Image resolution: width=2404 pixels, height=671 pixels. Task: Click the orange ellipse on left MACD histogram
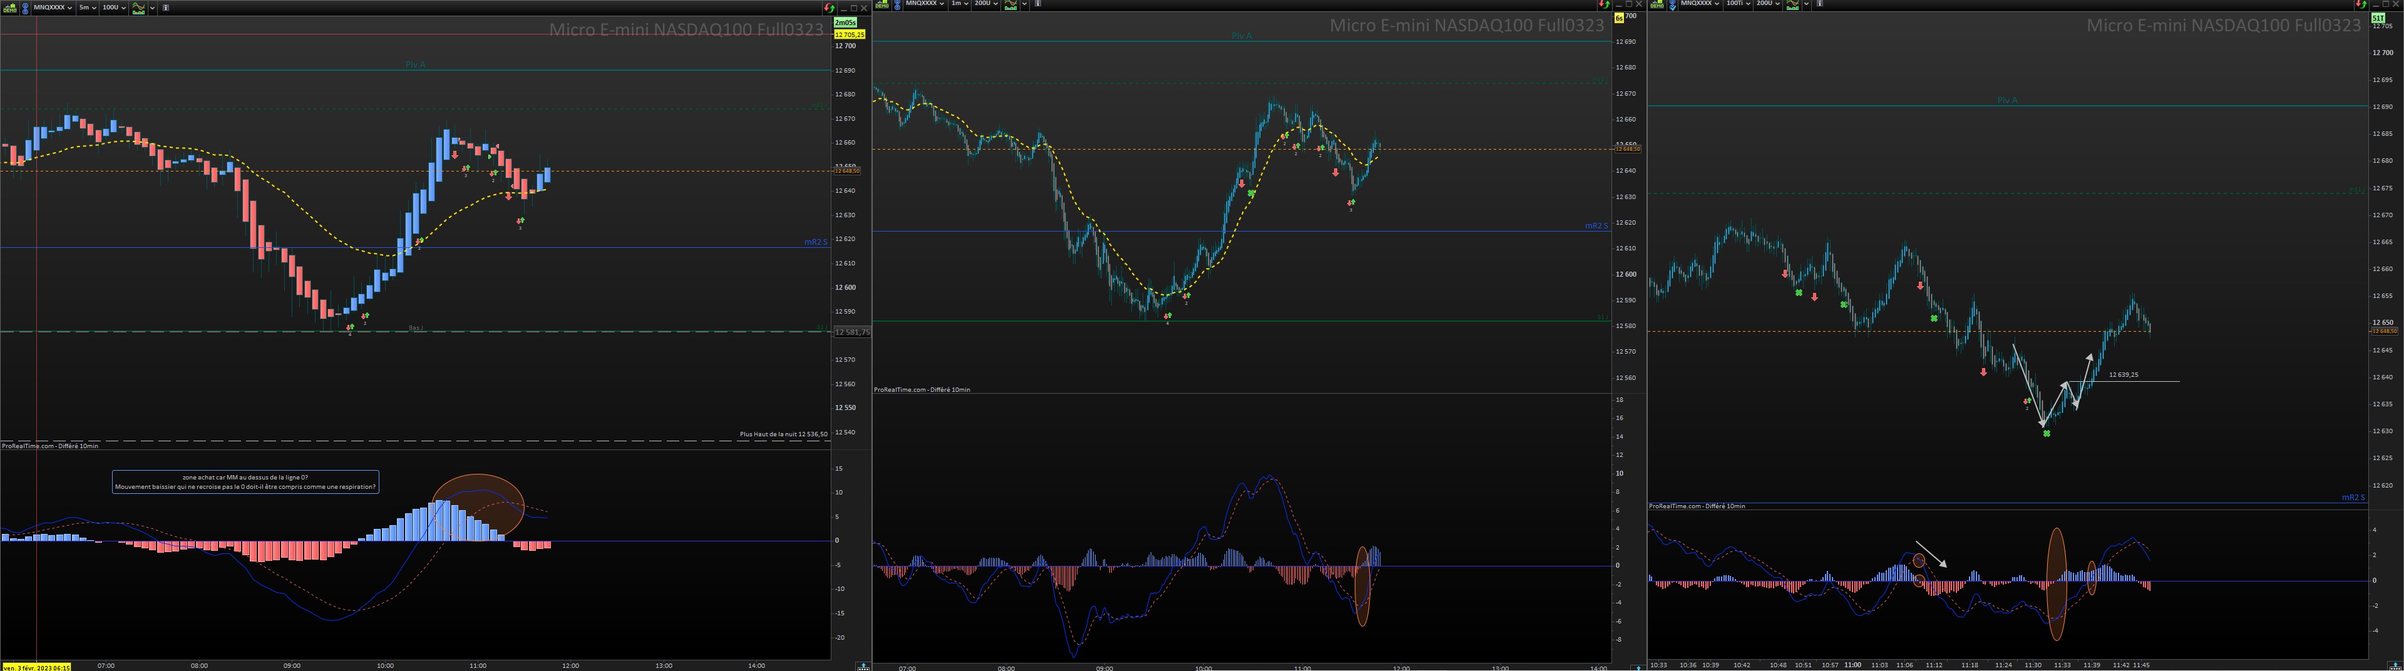click(x=478, y=506)
